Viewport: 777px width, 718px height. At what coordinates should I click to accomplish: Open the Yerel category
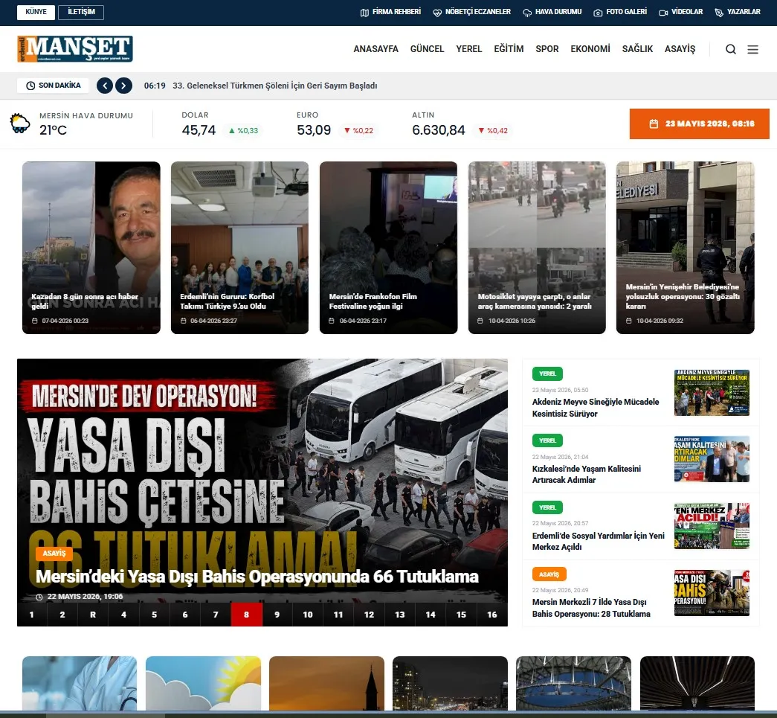click(x=468, y=49)
